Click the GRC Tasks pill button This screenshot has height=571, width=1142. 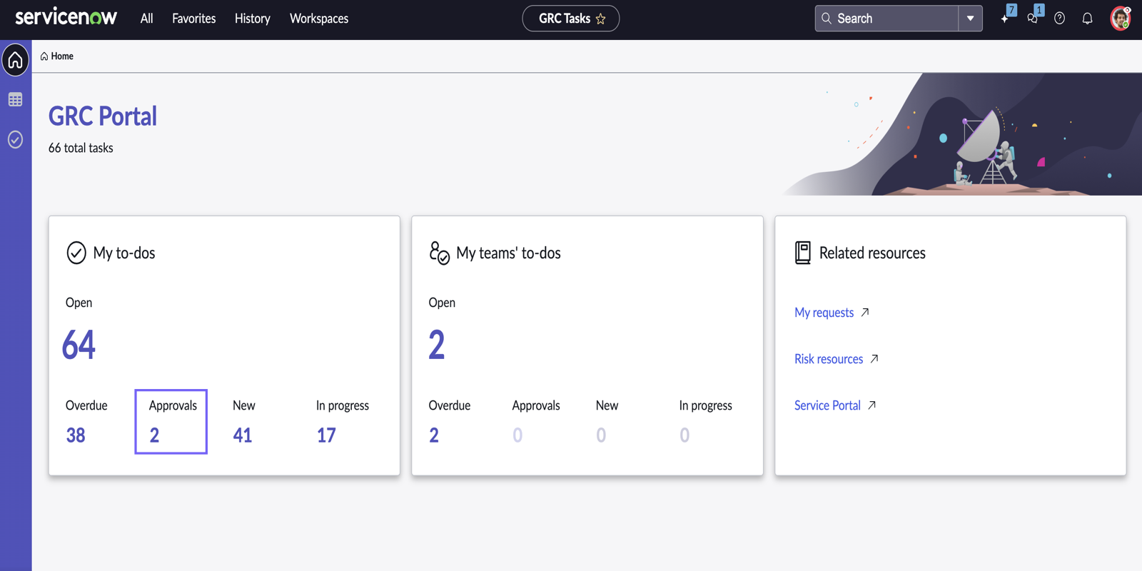570,19
